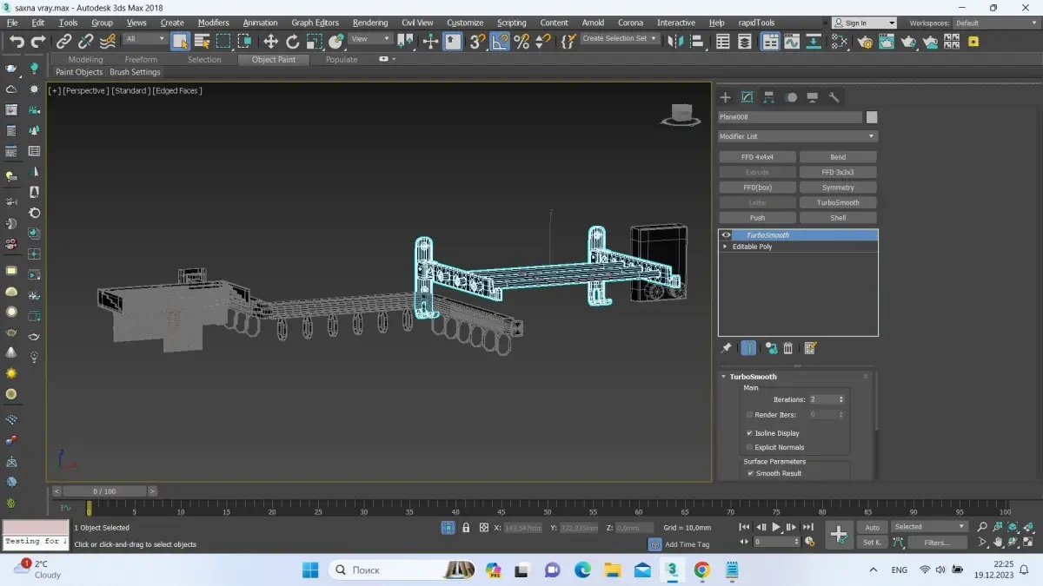Open the Create panel plus tab

tap(725, 97)
